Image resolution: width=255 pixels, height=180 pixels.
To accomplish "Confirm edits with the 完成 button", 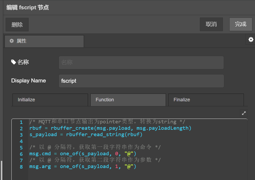I will click(240, 24).
